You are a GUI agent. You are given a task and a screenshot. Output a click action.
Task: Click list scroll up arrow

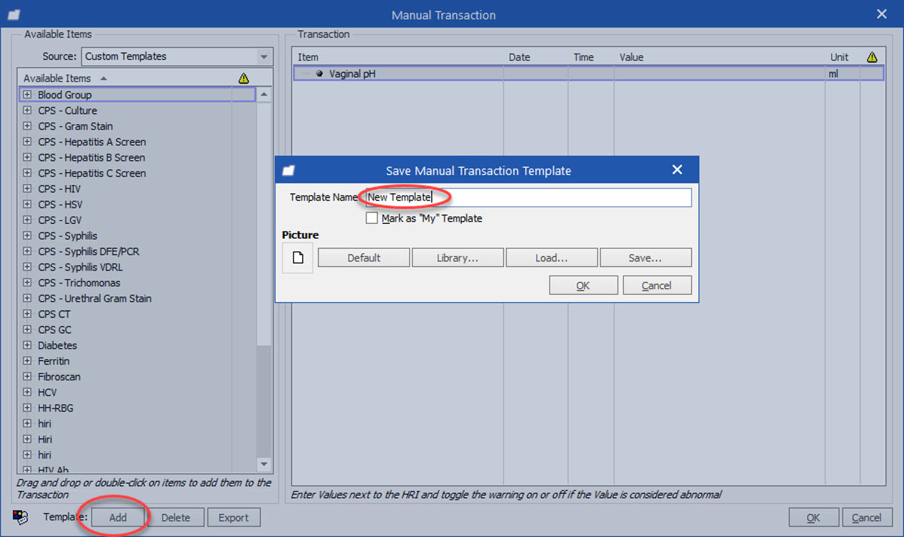point(264,94)
